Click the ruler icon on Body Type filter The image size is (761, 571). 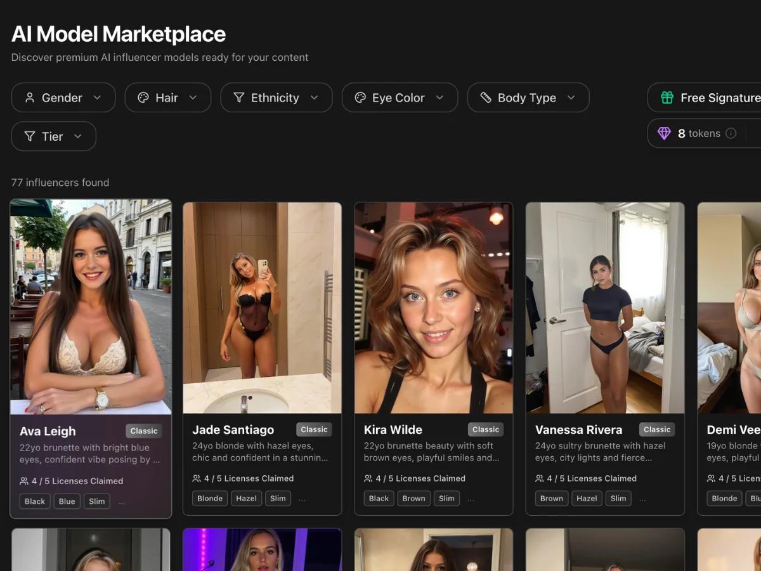click(486, 97)
